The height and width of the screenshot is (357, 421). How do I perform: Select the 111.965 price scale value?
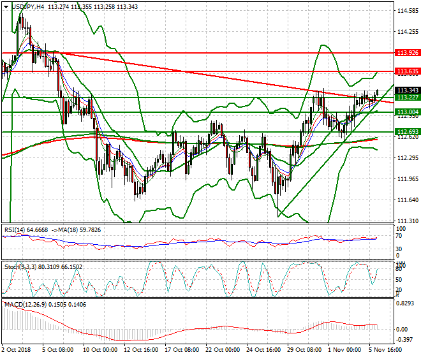point(408,178)
